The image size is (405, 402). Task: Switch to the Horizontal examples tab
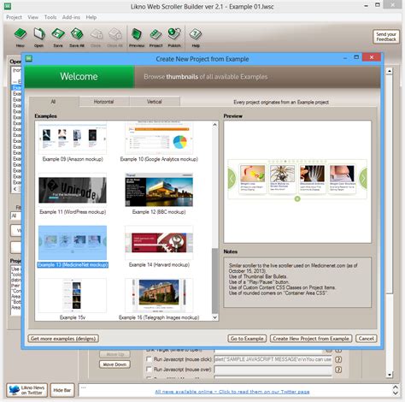(x=104, y=102)
